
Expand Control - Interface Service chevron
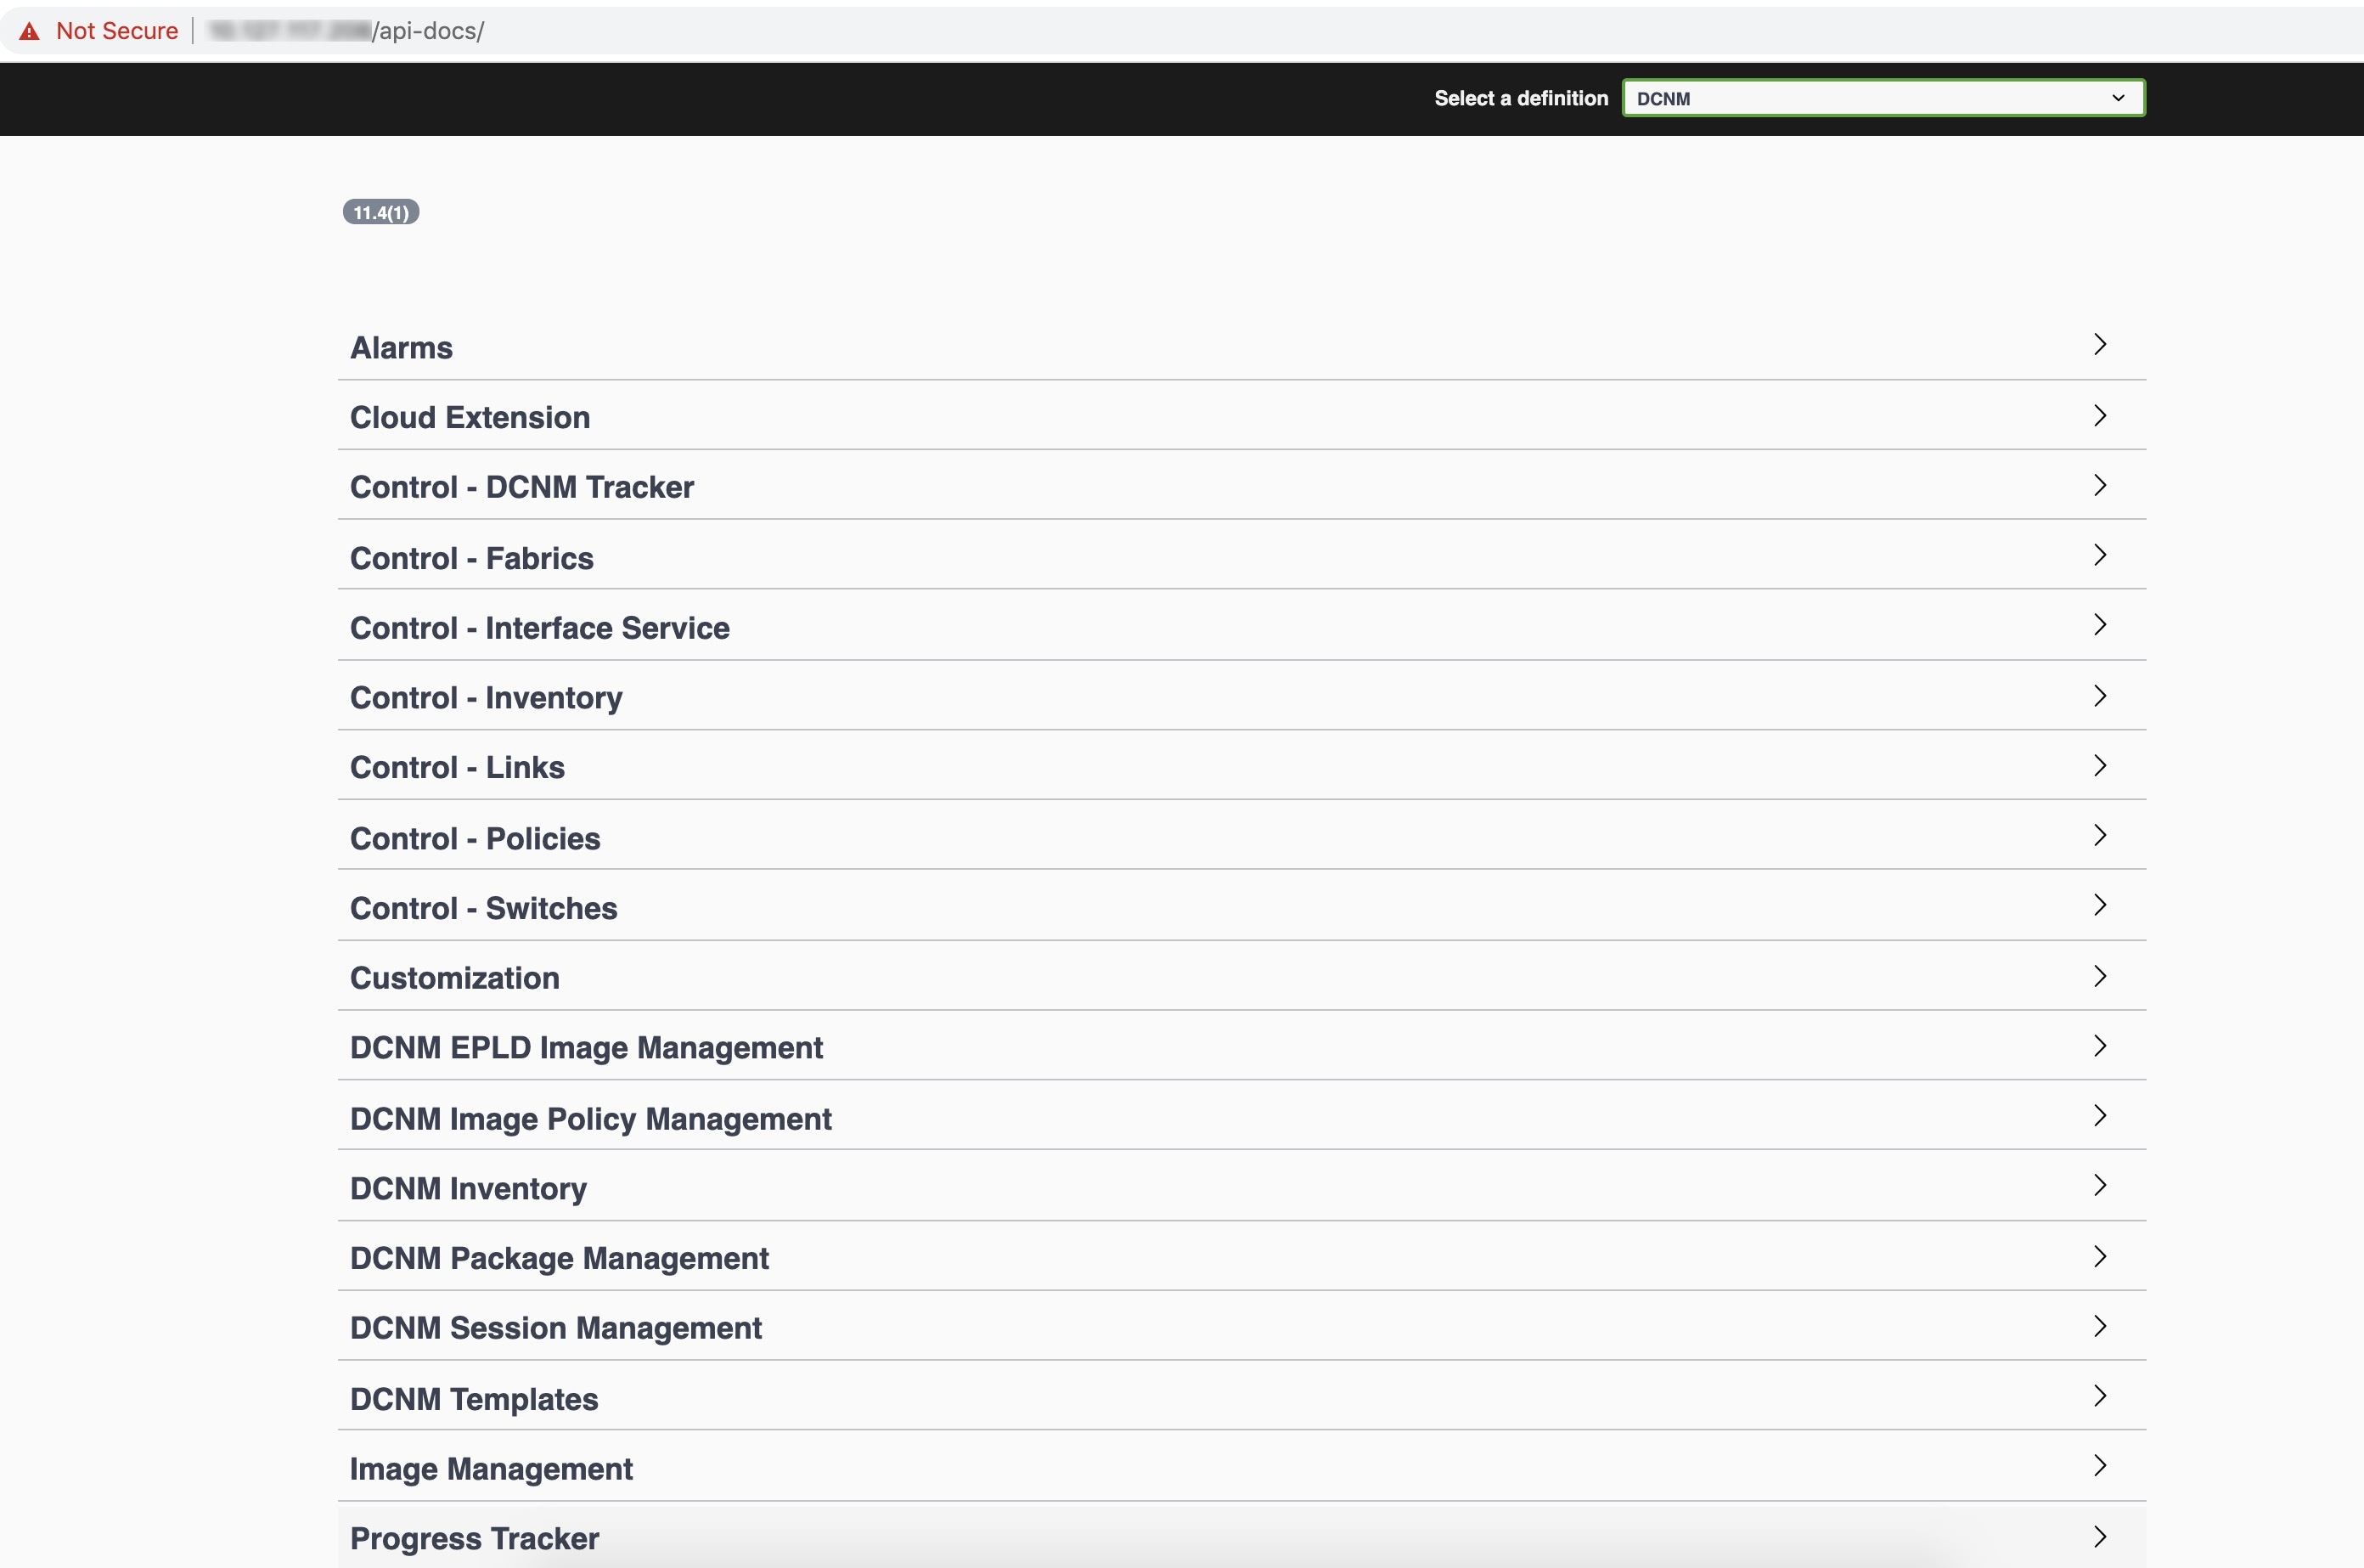coord(2100,625)
